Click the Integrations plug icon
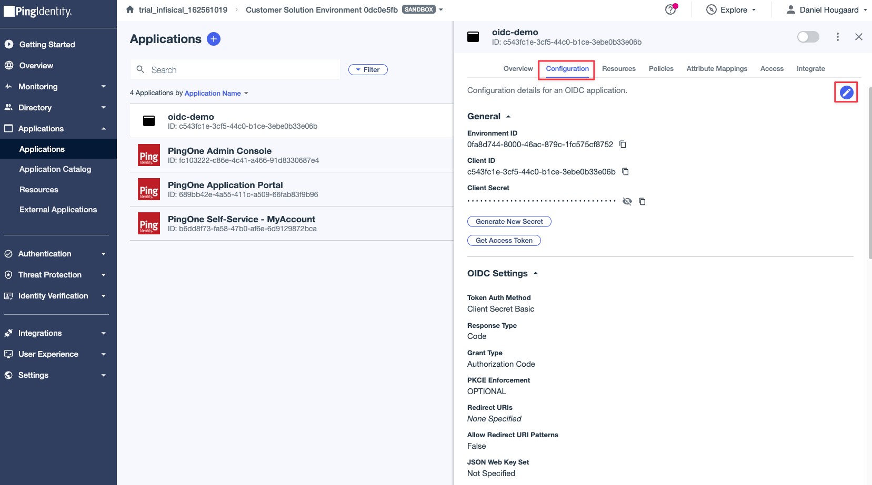 (8, 333)
